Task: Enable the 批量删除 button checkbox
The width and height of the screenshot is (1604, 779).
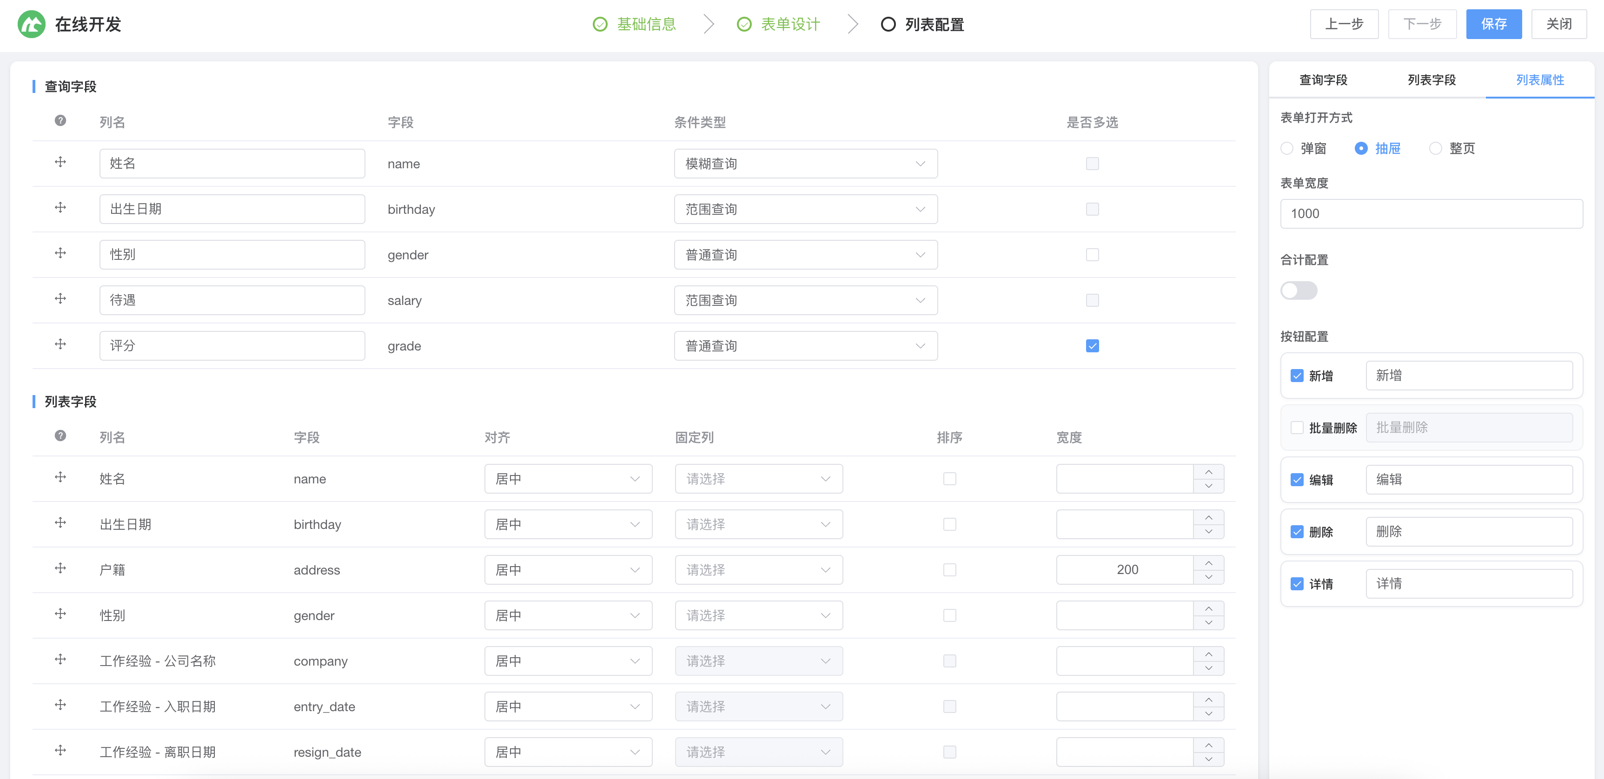Action: pos(1298,427)
